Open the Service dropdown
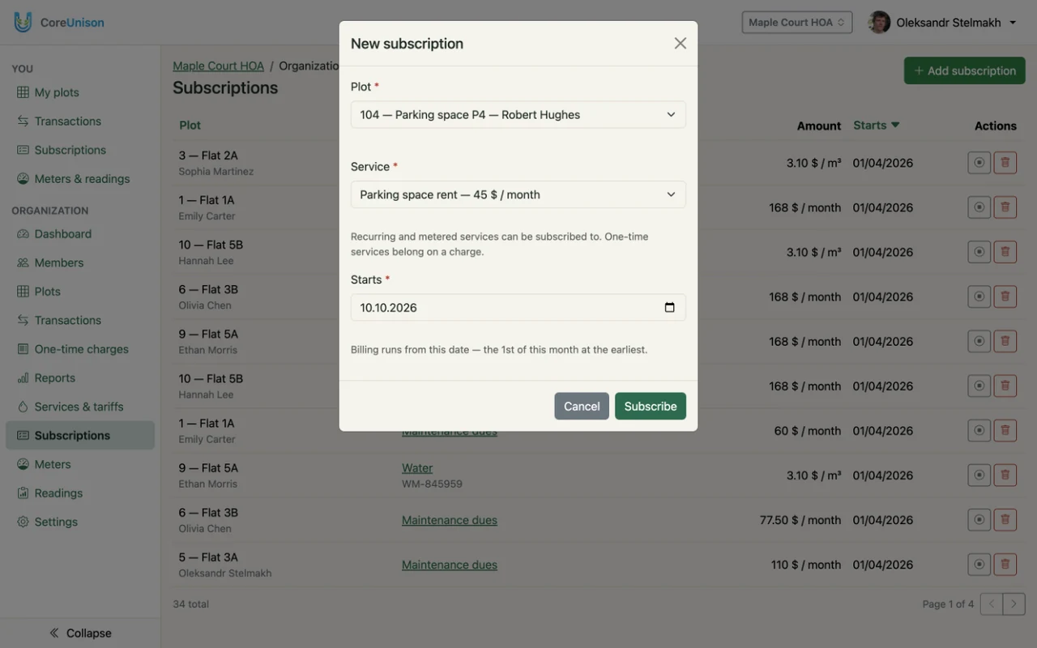Image resolution: width=1037 pixels, height=648 pixels. (518, 194)
